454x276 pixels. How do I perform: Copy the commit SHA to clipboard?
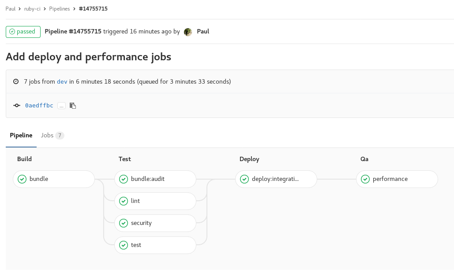[x=73, y=106]
